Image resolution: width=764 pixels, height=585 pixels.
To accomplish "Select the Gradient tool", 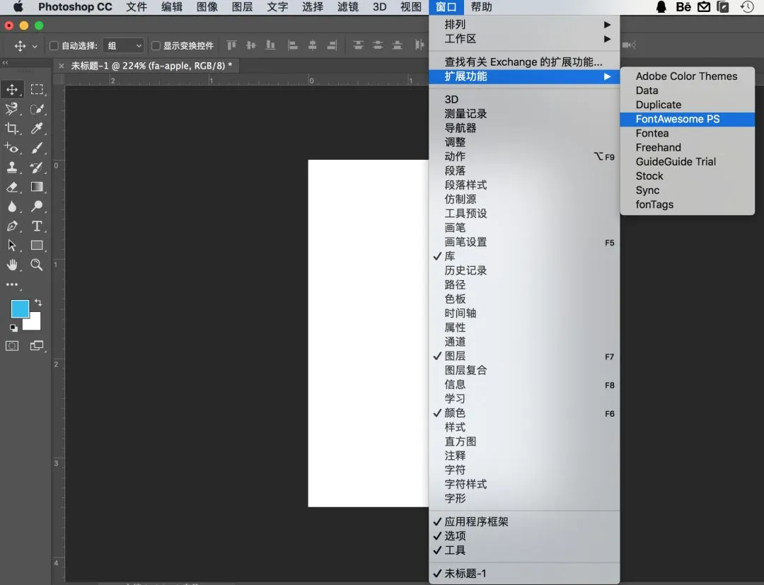I will click(37, 187).
